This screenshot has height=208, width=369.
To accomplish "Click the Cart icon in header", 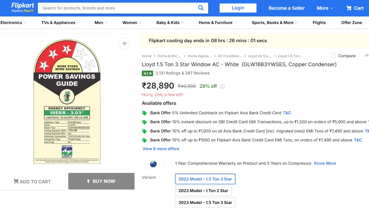I will [x=355, y=8].
